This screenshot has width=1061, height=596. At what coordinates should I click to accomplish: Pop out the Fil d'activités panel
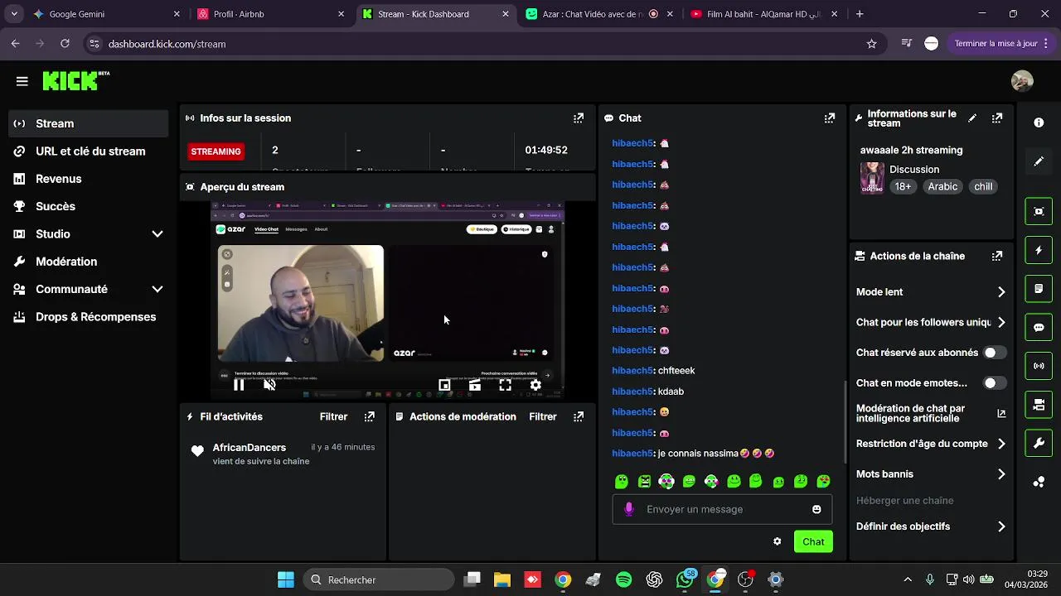370,417
